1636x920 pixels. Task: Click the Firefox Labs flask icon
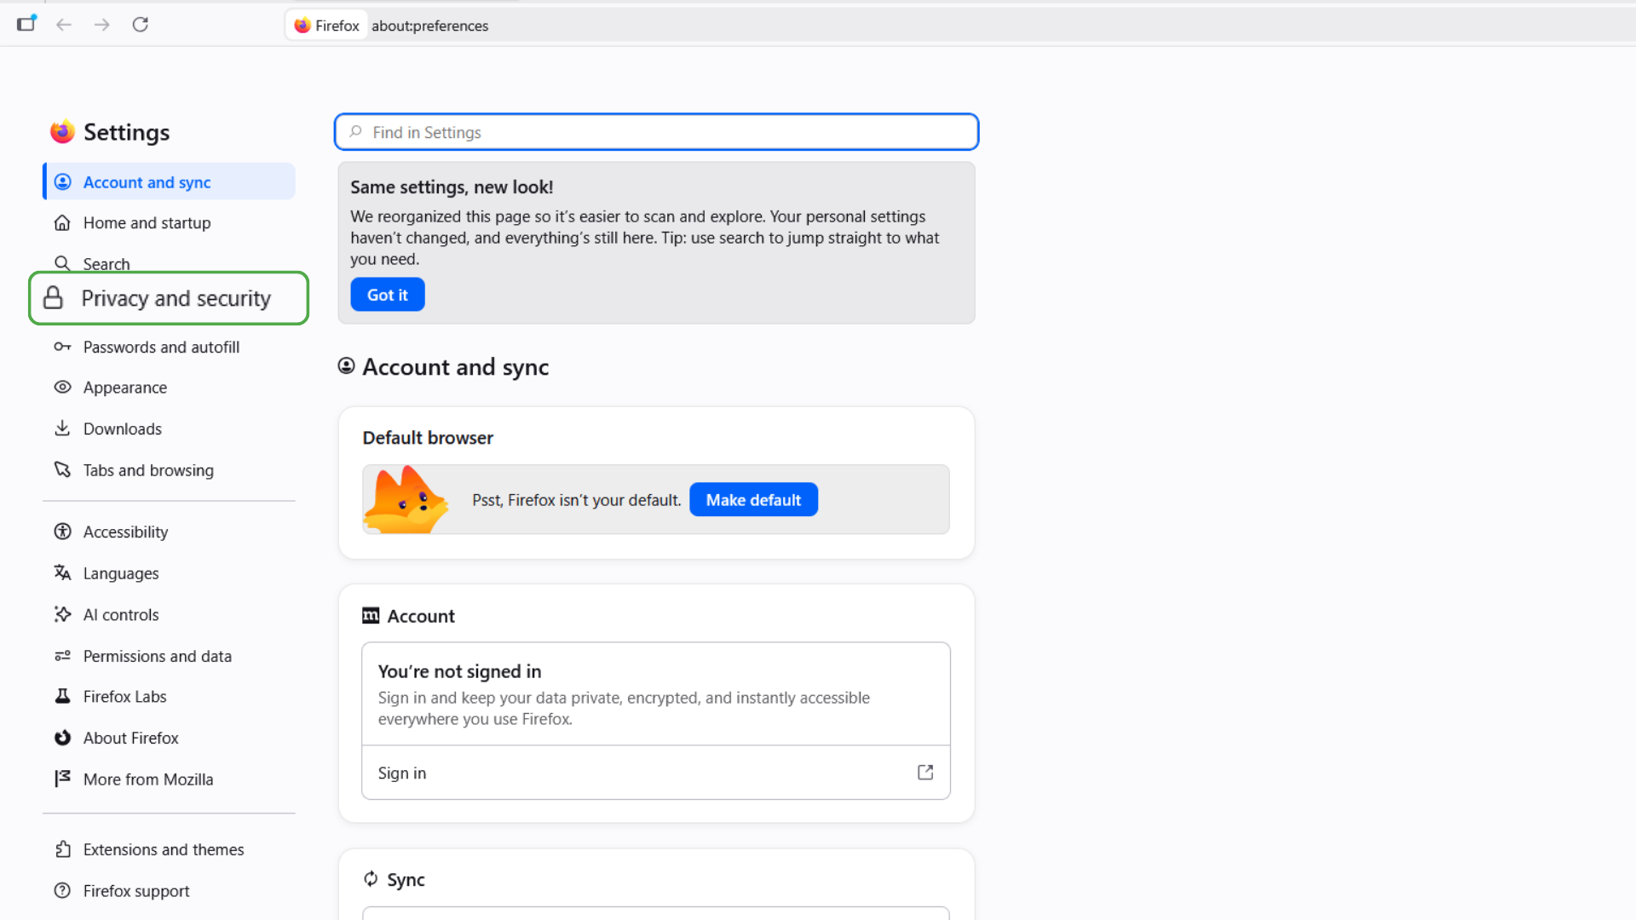tap(62, 696)
